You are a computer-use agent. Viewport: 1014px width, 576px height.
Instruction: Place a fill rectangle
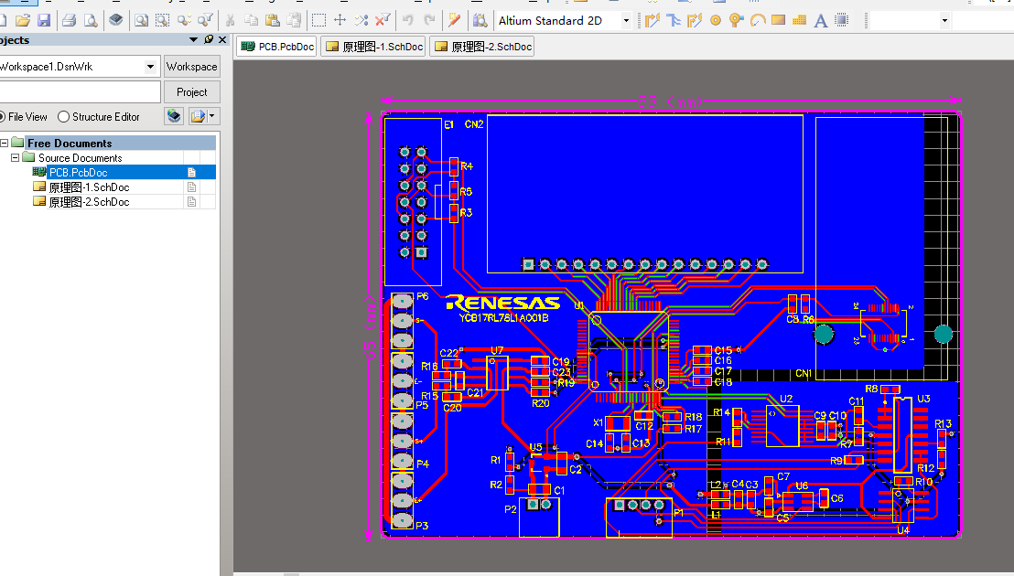(x=779, y=21)
